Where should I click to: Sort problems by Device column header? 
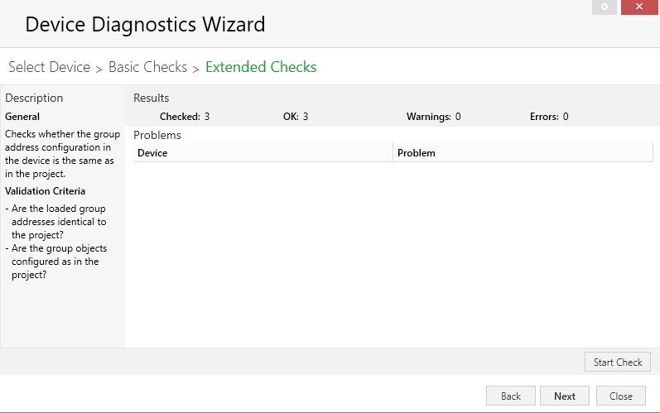click(x=263, y=152)
